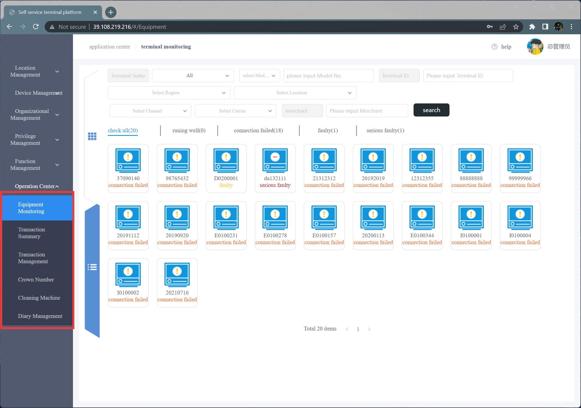The height and width of the screenshot is (408, 581).
Task: Open Transaction Management menu item
Action: point(37,258)
